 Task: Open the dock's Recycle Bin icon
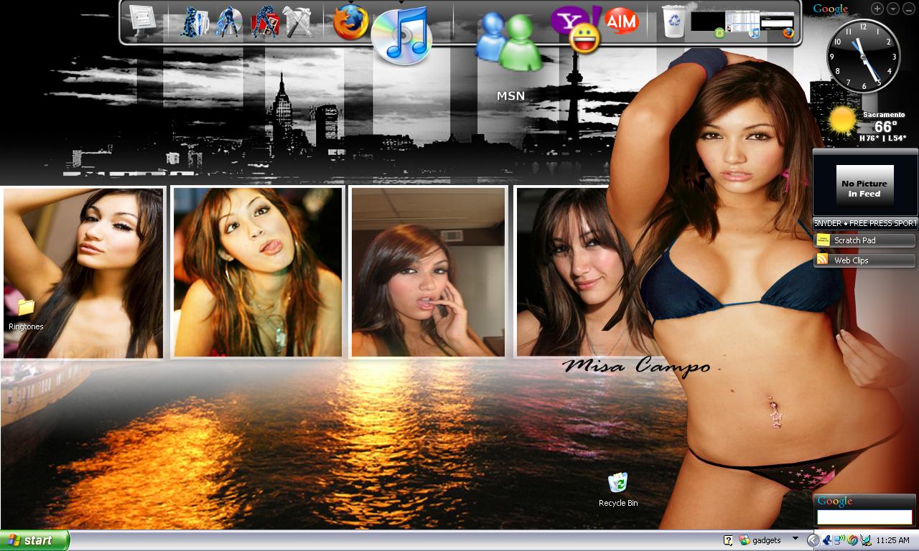tap(674, 22)
